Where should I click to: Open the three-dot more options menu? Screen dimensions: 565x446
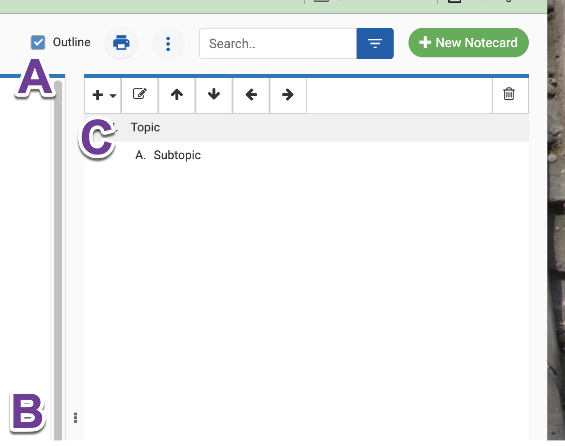point(168,43)
